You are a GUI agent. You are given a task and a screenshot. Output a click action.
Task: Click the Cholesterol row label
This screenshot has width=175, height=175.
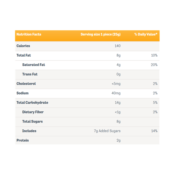[x=26, y=84]
